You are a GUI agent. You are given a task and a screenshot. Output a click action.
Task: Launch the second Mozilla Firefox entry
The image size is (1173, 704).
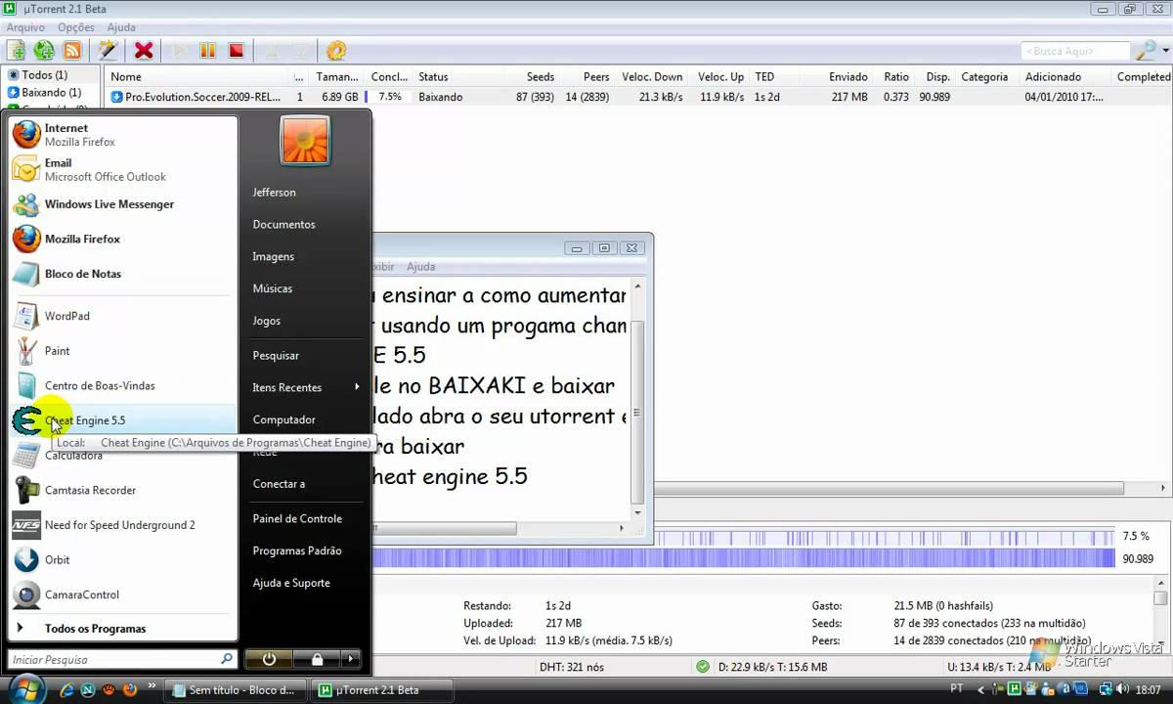[x=122, y=239]
